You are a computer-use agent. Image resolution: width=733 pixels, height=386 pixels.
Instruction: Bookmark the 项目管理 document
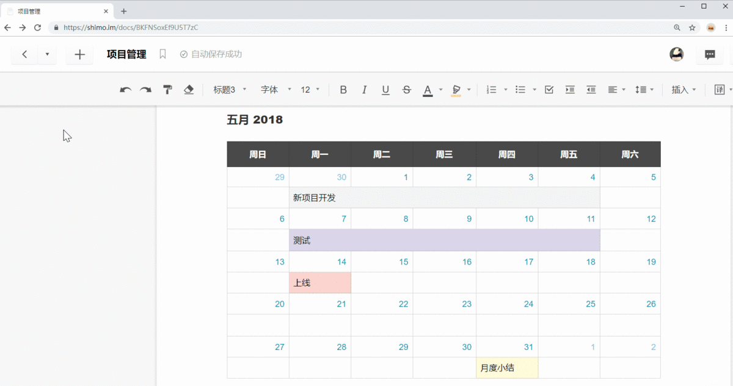coord(162,54)
